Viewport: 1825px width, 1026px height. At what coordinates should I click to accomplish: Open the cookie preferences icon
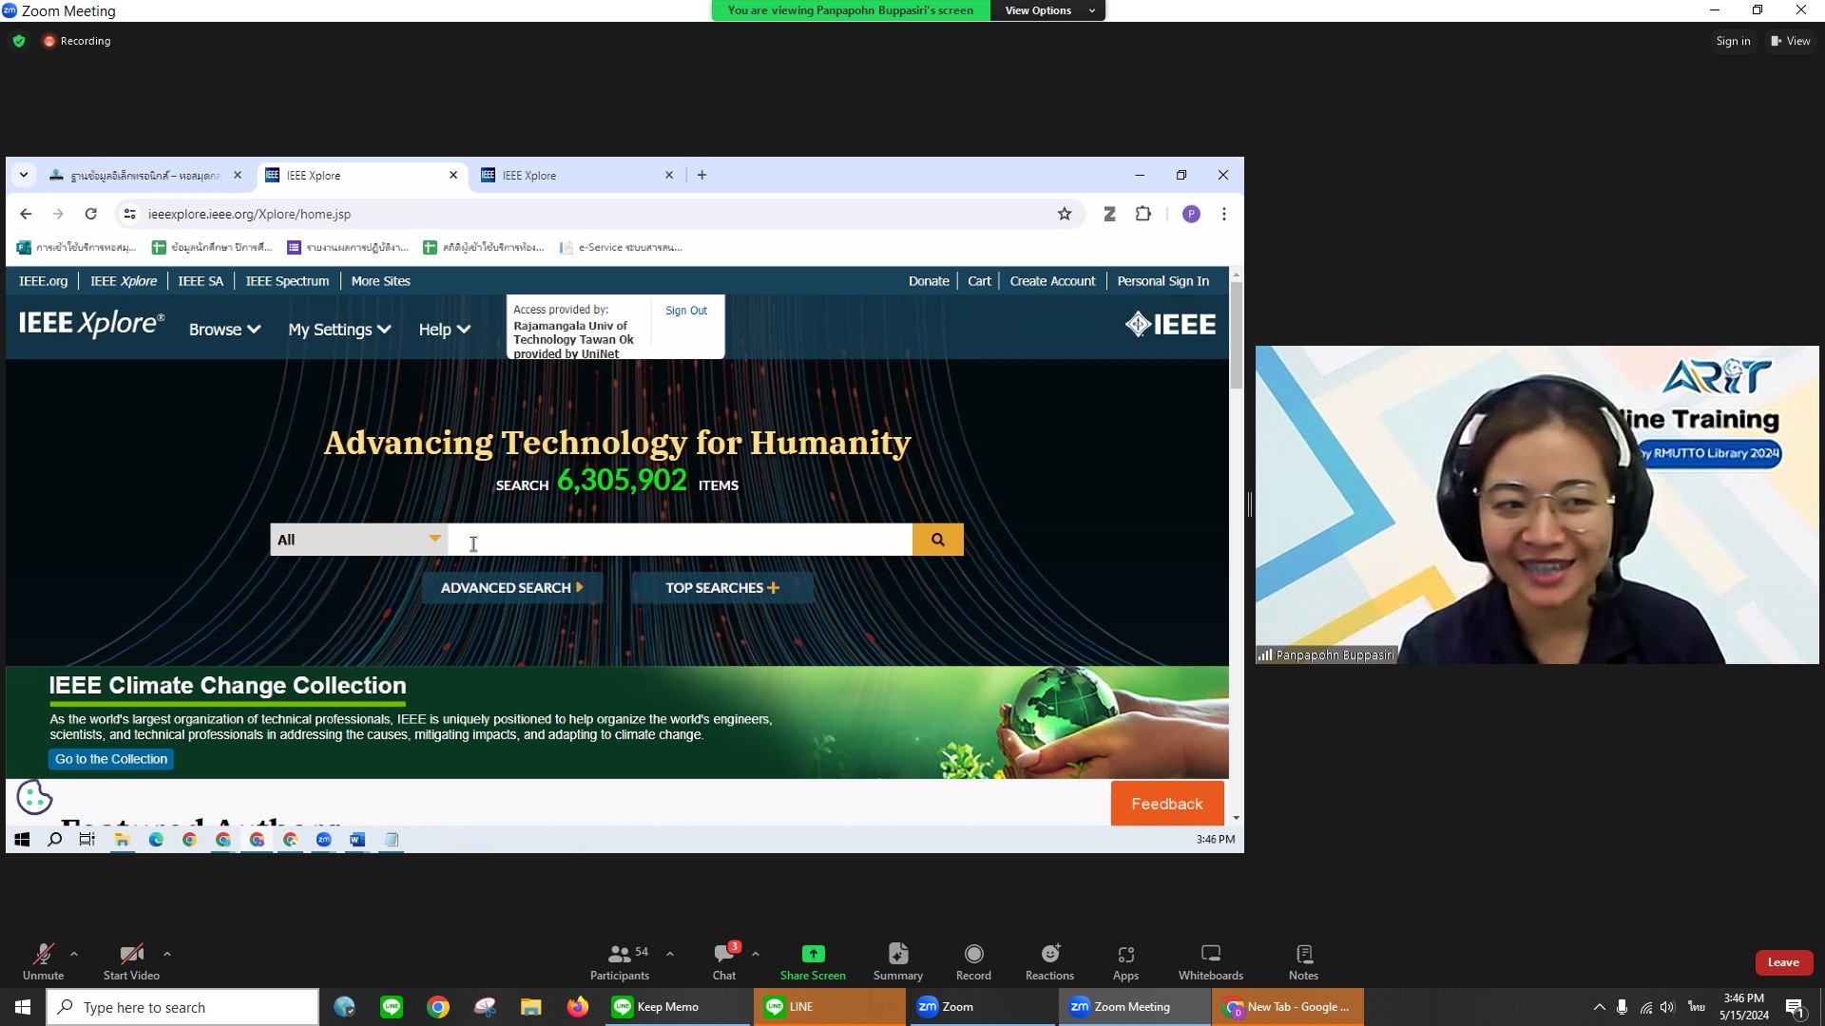click(x=34, y=797)
